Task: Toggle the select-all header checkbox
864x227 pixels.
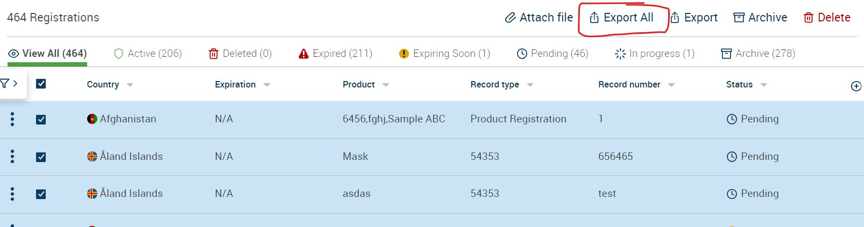Action: pyautogui.click(x=41, y=84)
